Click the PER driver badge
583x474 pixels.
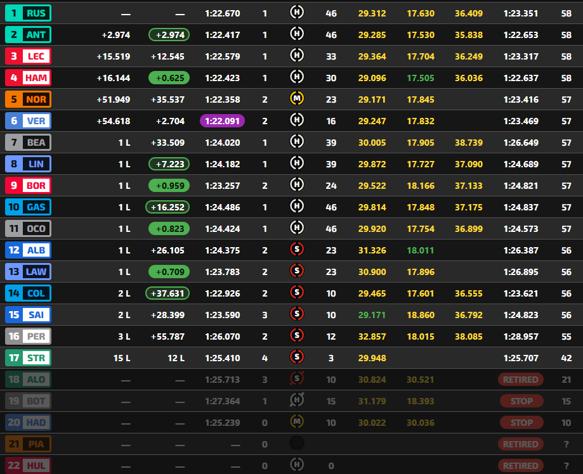pyautogui.click(x=29, y=336)
